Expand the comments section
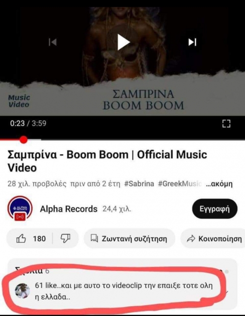The height and width of the screenshot is (316, 245). click(x=122, y=271)
